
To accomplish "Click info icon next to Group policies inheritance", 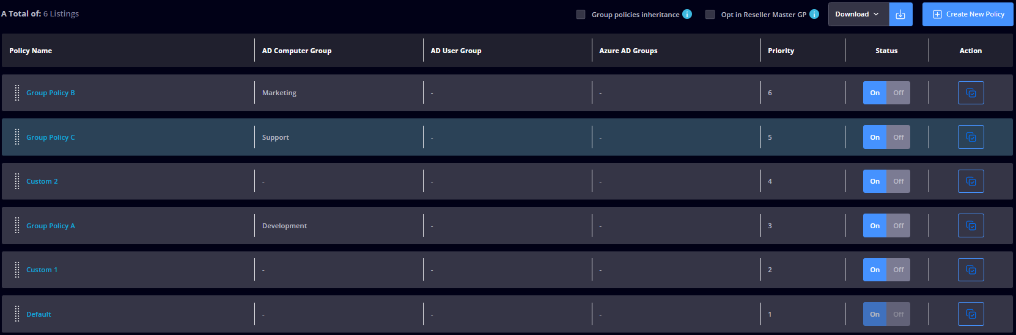I will pyautogui.click(x=687, y=14).
